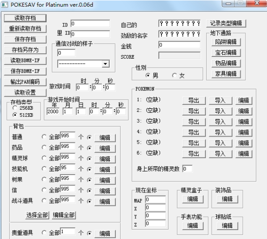Open the 记录类型编辑 editor
The width and height of the screenshot is (267, 239).
click(226, 23)
